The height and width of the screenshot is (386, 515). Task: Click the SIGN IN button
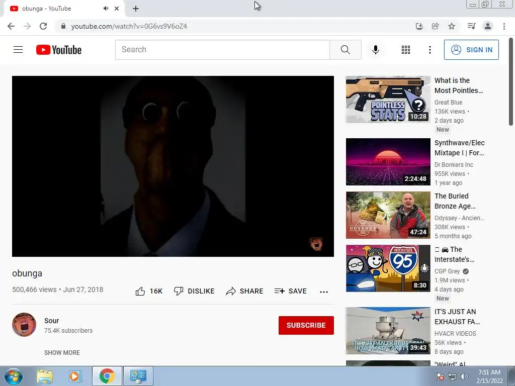[x=471, y=50]
